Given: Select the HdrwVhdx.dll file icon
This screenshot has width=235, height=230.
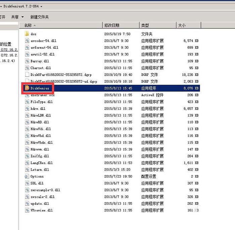Looking at the screenshot, I should 27,142.
